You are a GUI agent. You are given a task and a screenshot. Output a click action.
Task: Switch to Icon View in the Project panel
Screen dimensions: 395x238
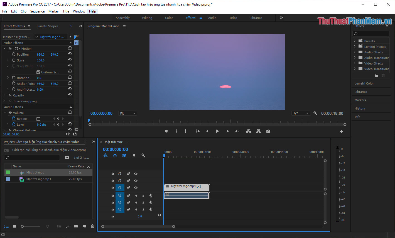15,226
